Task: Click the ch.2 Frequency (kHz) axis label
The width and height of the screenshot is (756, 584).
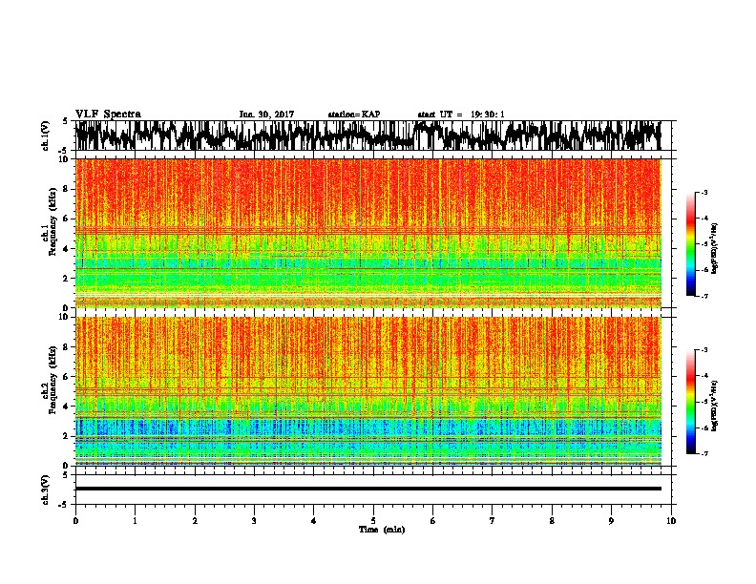Action: [x=53, y=381]
